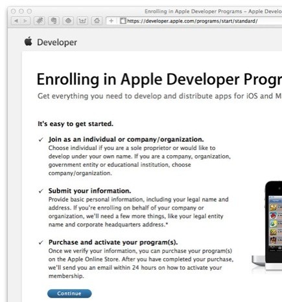The height and width of the screenshot is (302, 282).
Task: Click the Apple logo in page header
Action: (28, 41)
